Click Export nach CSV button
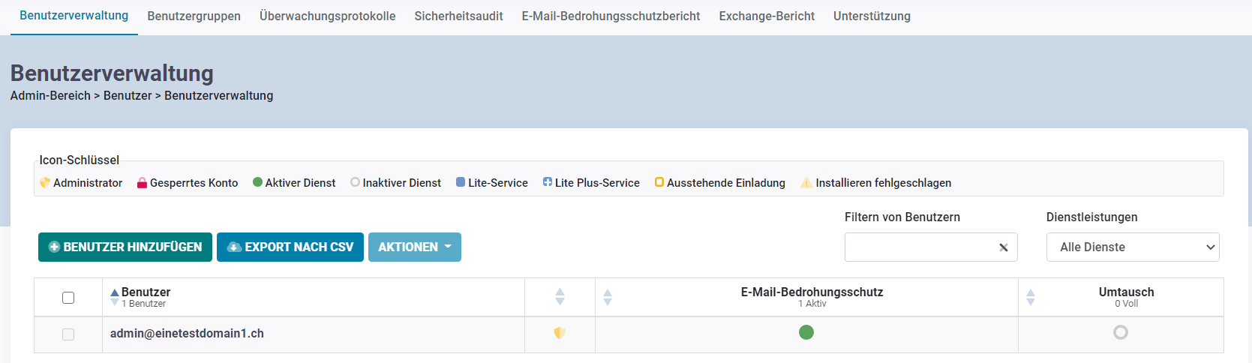Viewport: 1252px width, 363px height. 290,247
